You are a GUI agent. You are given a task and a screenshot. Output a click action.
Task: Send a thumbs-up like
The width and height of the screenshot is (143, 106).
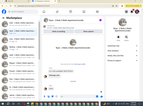(x=102, y=97)
